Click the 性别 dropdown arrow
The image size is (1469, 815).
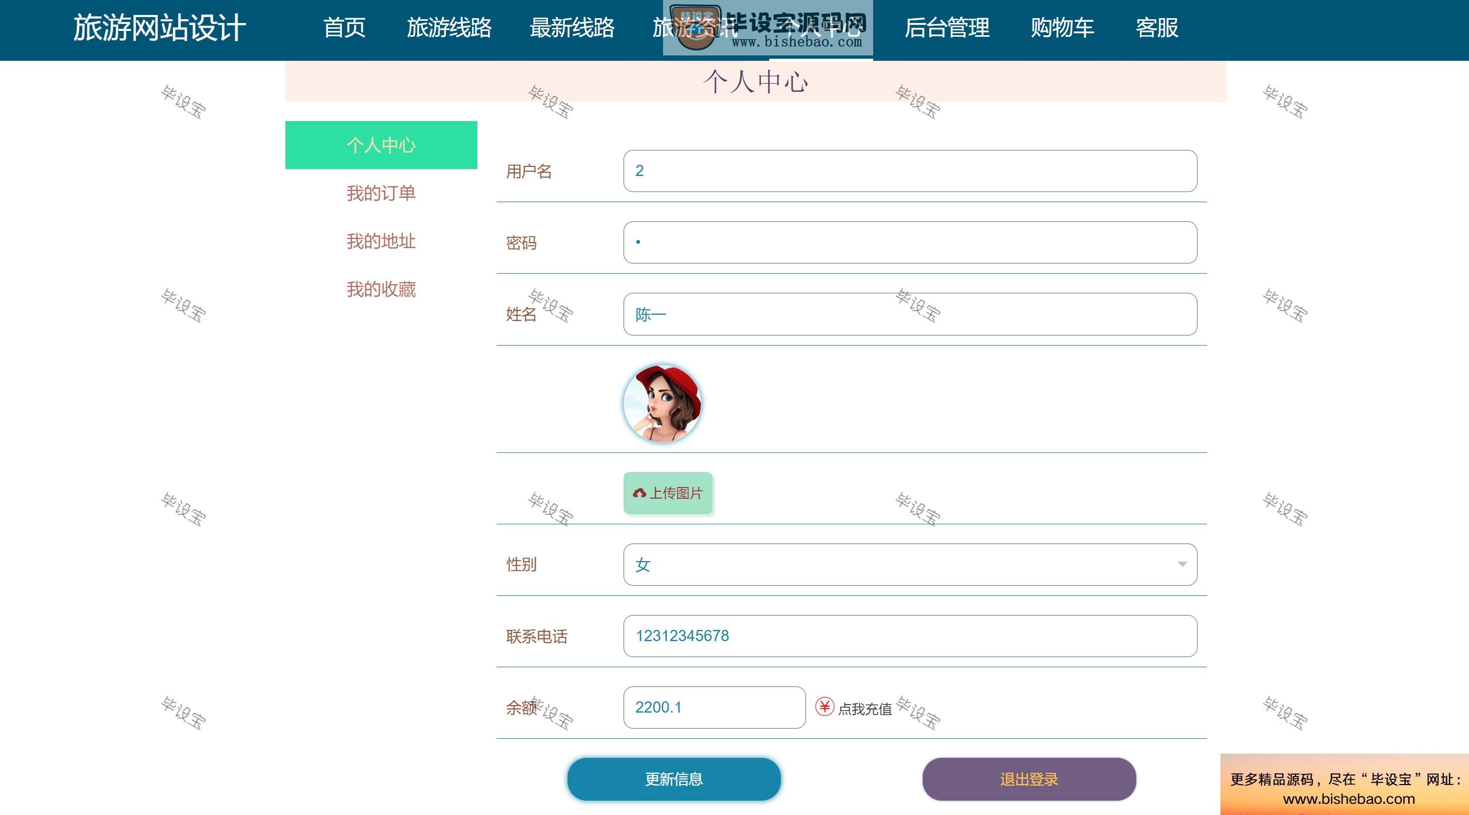click(x=1182, y=564)
